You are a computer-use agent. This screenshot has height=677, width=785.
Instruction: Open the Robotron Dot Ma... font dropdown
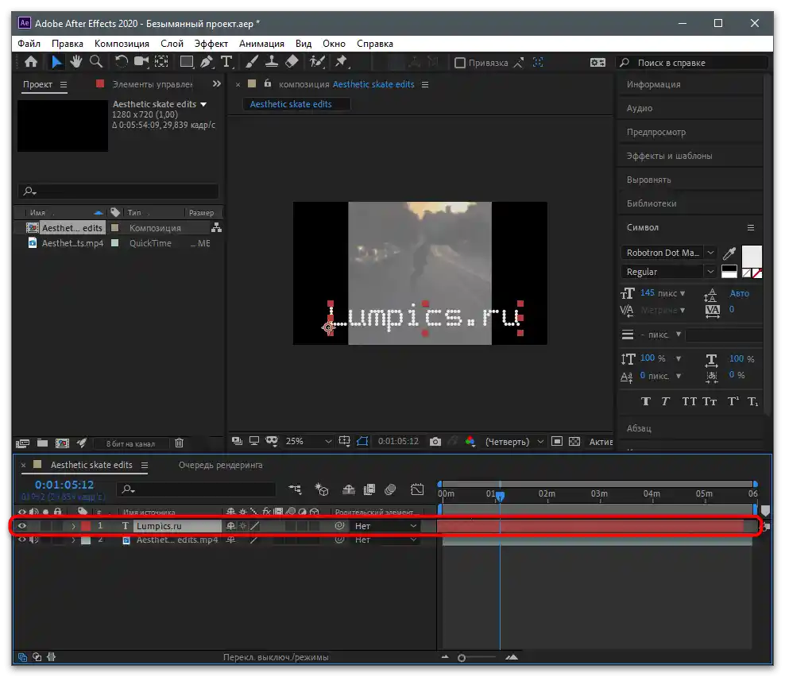668,253
